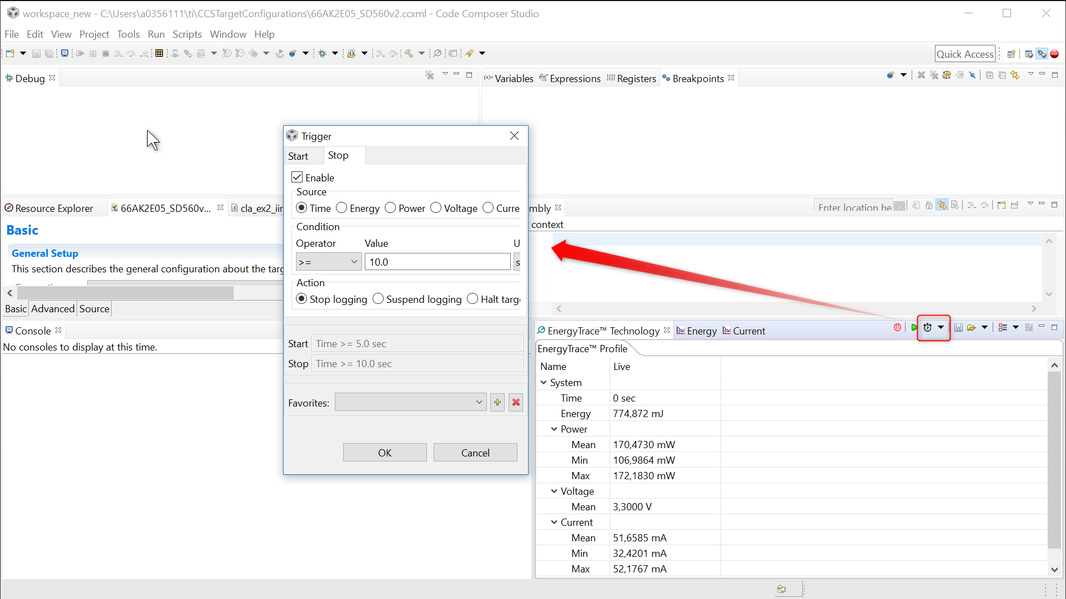Skip all breakpoints icon
Viewport: 1066px width, 599px height.
point(972,75)
